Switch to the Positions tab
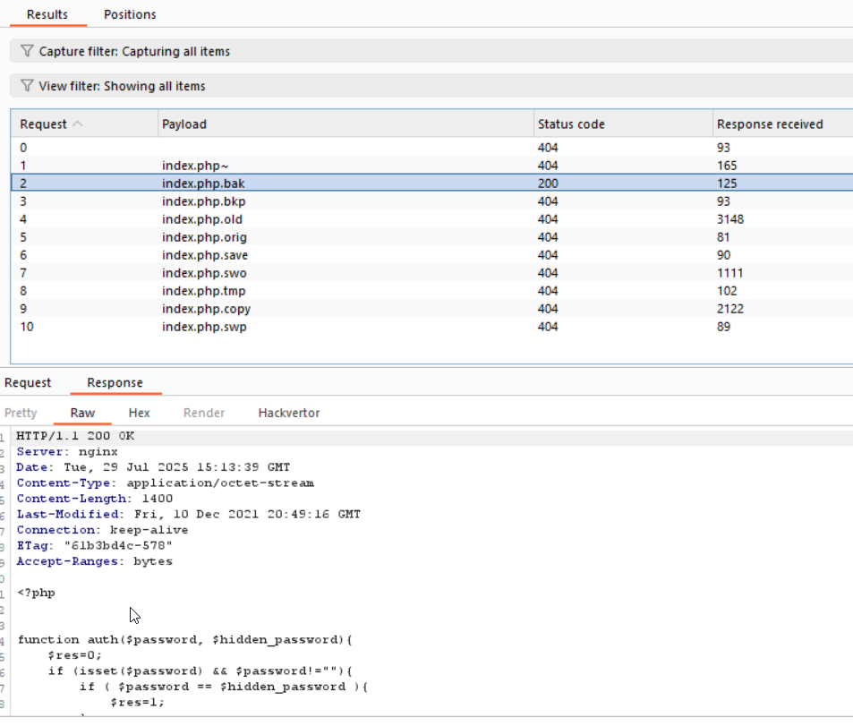Image resolution: width=853 pixels, height=726 pixels. (130, 14)
